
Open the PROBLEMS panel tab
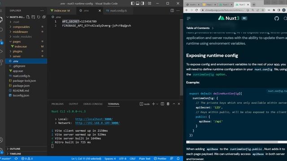point(57,104)
